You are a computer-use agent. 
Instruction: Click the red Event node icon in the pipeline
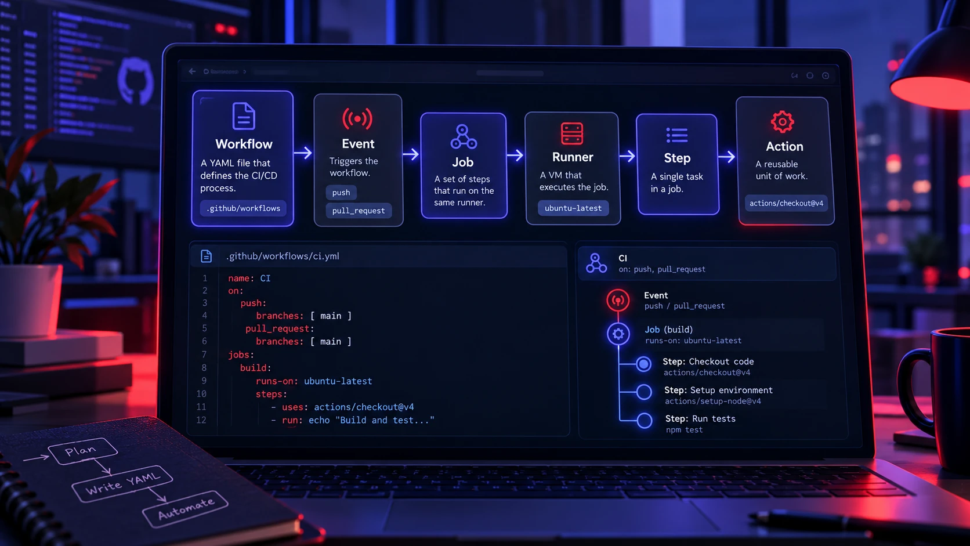[618, 300]
